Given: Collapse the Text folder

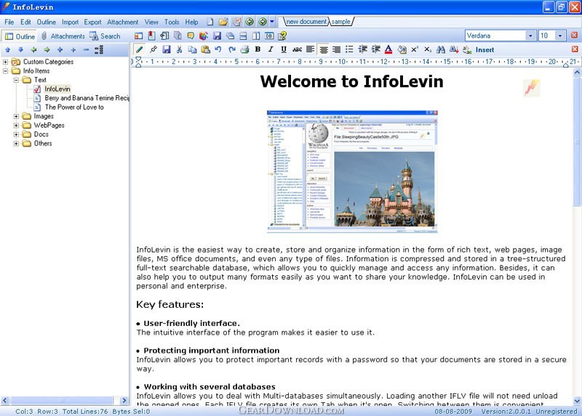Looking at the screenshot, I should pos(16,80).
